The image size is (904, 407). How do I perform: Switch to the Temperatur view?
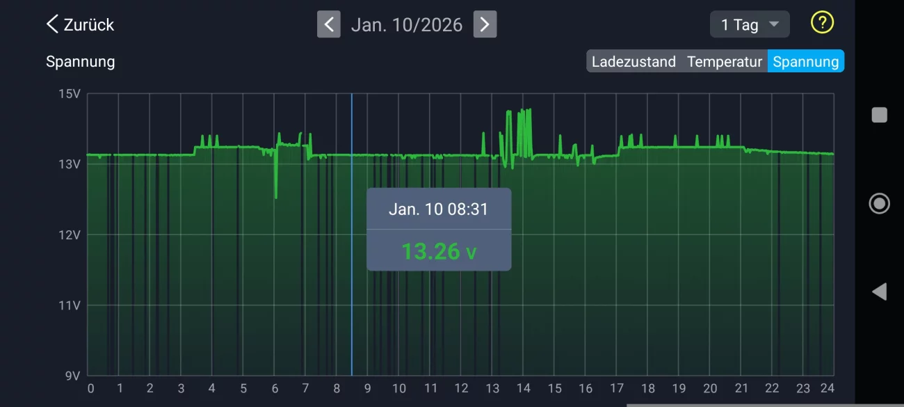(725, 61)
